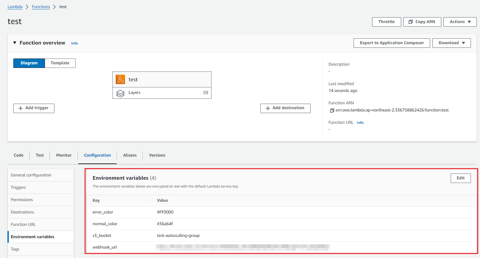
Task: Click the '14 seconds ago' timestamp
Action: click(343, 91)
